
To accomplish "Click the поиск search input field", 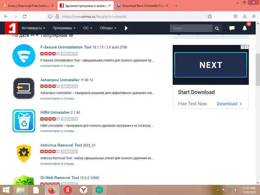I will (191, 28).
